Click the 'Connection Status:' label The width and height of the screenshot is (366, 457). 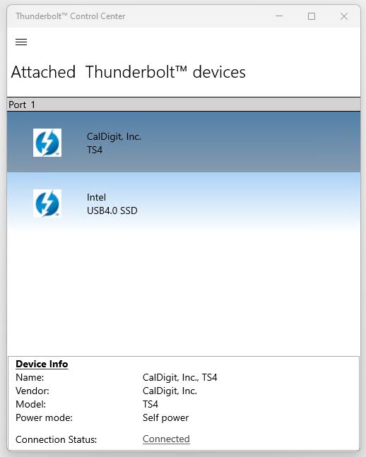click(x=56, y=439)
